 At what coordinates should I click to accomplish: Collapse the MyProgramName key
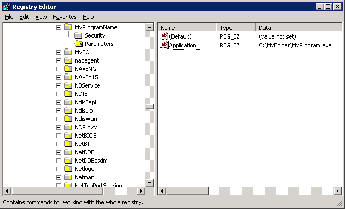click(59, 27)
